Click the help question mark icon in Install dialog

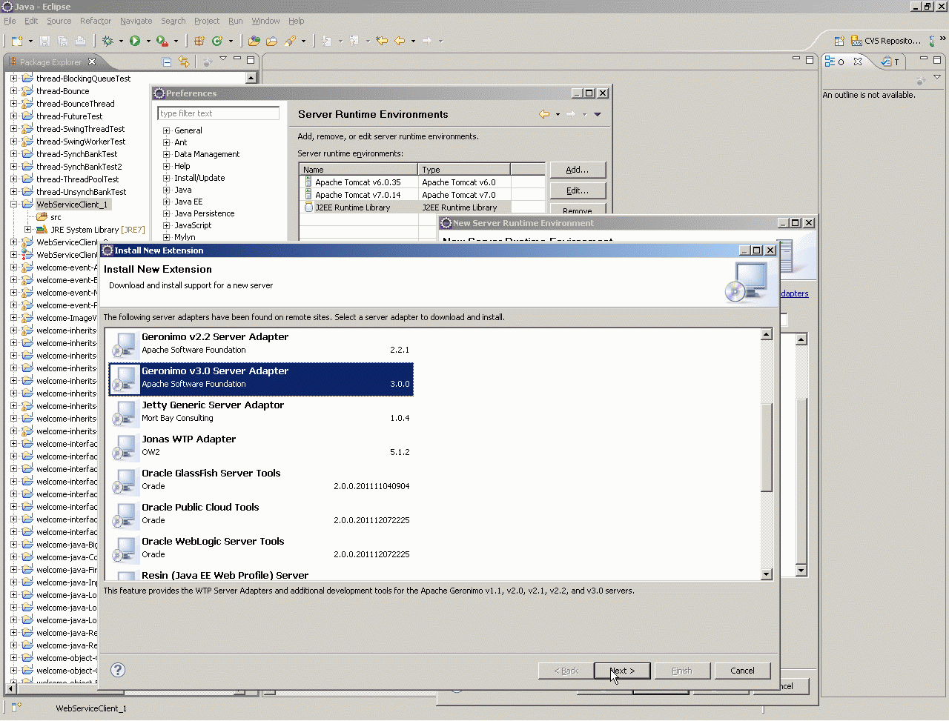click(118, 670)
